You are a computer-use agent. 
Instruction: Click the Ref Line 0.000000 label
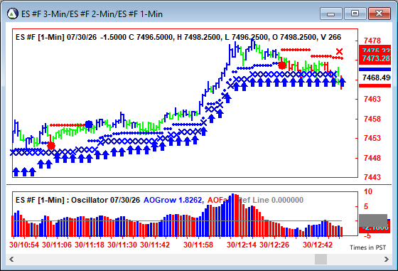pos(271,200)
